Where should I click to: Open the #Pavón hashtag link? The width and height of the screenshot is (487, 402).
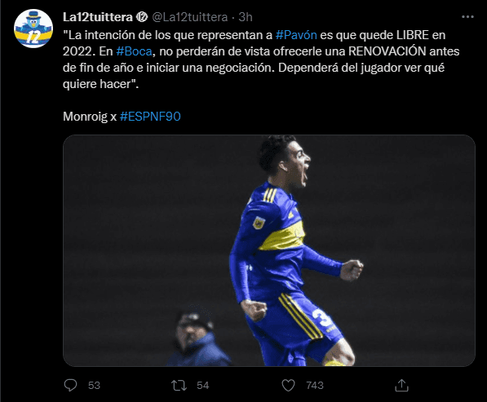tap(296, 35)
